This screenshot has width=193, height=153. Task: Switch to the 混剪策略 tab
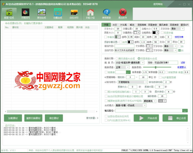(x=142, y=25)
